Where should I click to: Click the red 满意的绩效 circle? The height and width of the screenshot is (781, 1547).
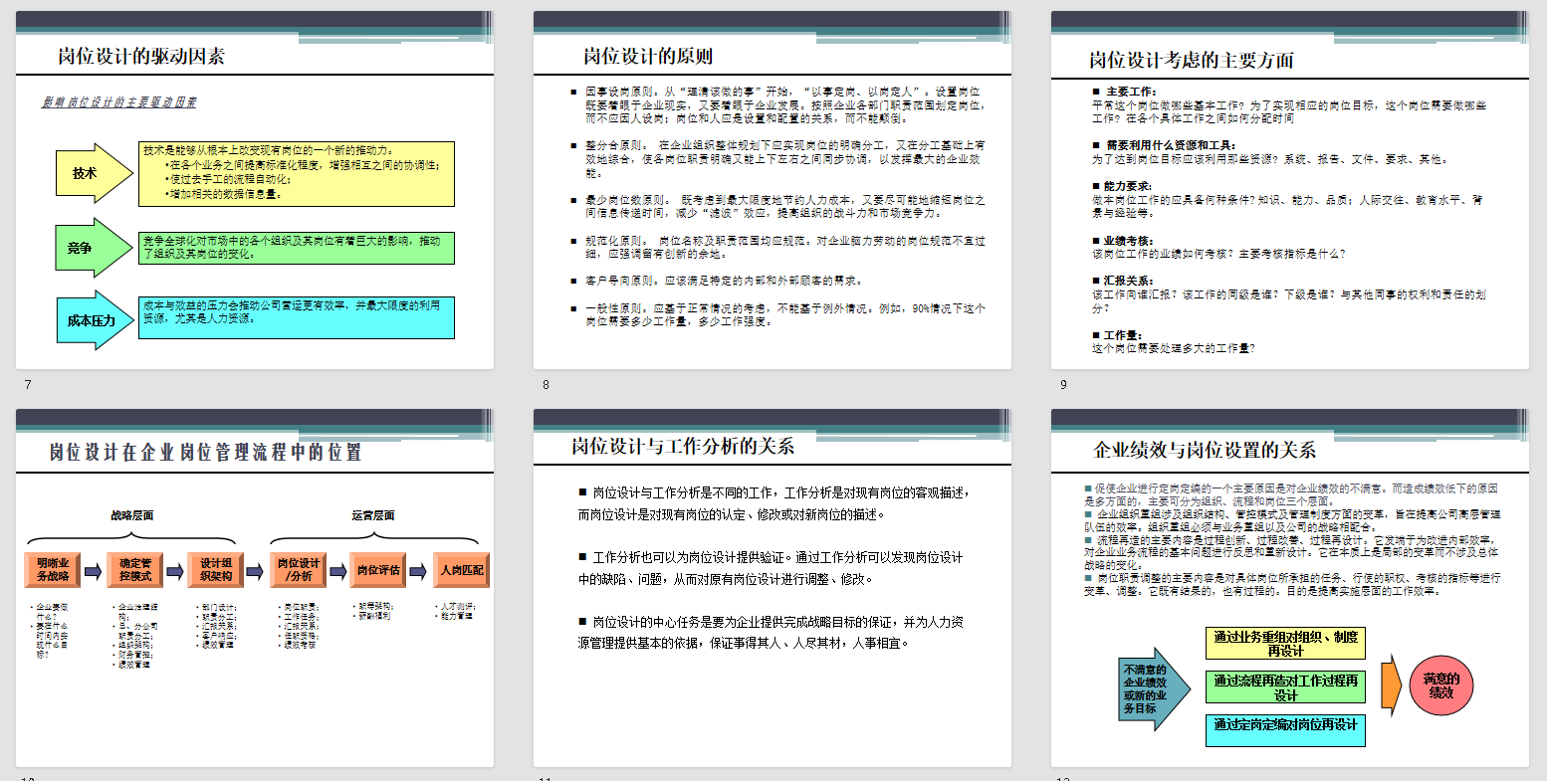coord(1441,685)
